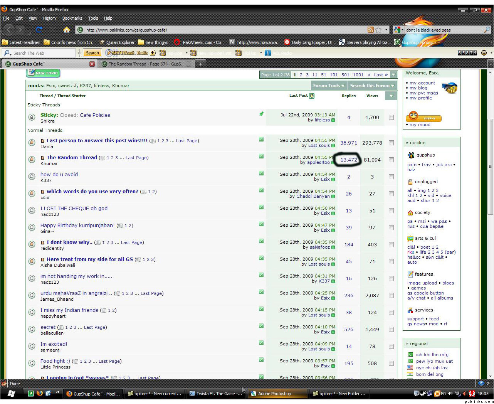The height and width of the screenshot is (404, 494).
Task: Check the box for 'how do u avoid' thread
Action: click(x=391, y=177)
